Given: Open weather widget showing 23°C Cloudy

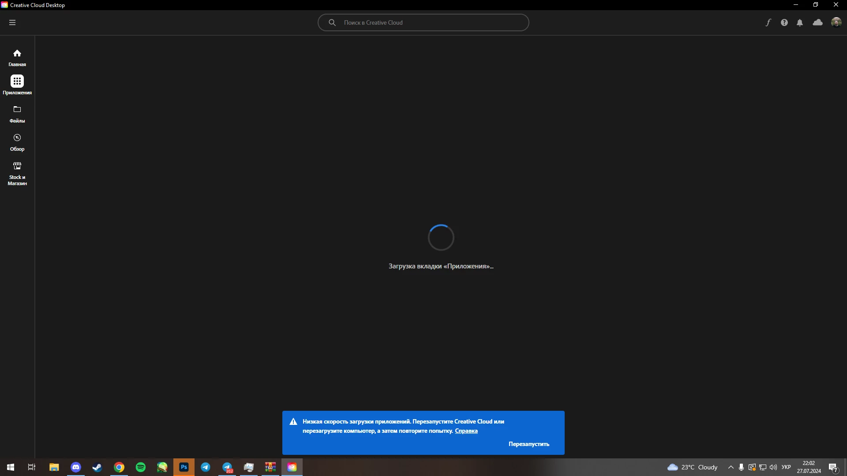Looking at the screenshot, I should (693, 467).
